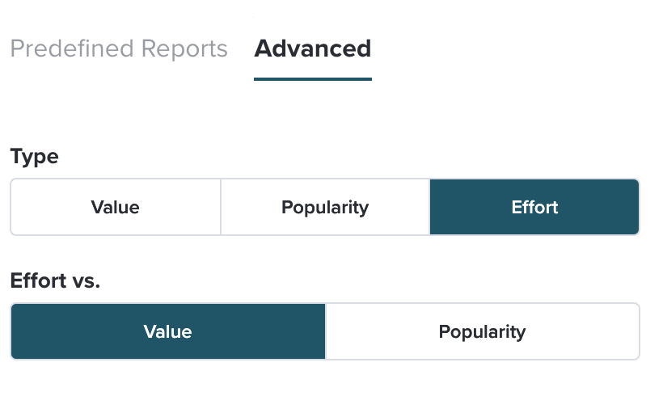This screenshot has height=396, width=663.
Task: Select the Advanced tab
Action: [312, 48]
